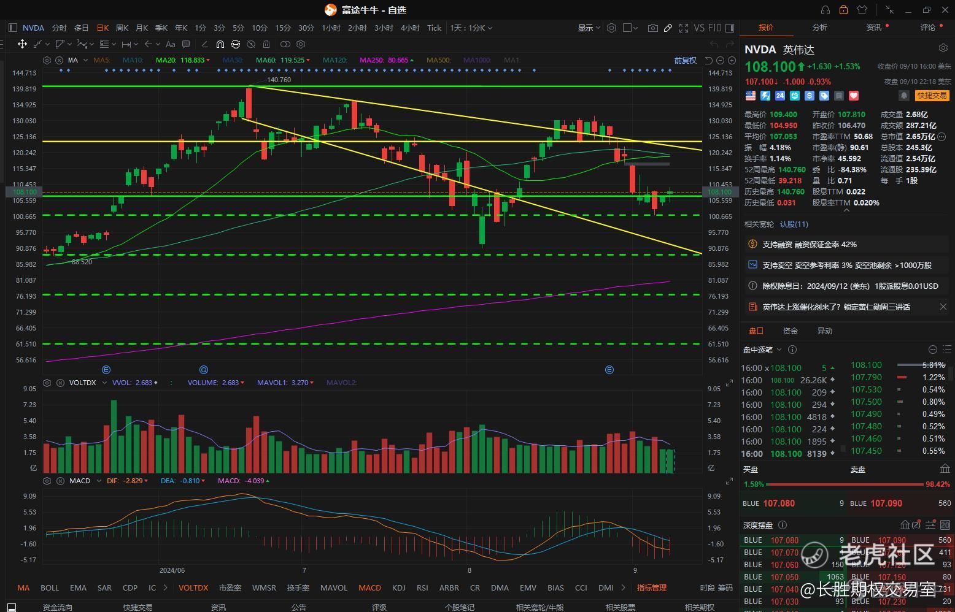The image size is (955, 612).
Task: Open 认股(11) warrants link
Action: coord(794,224)
